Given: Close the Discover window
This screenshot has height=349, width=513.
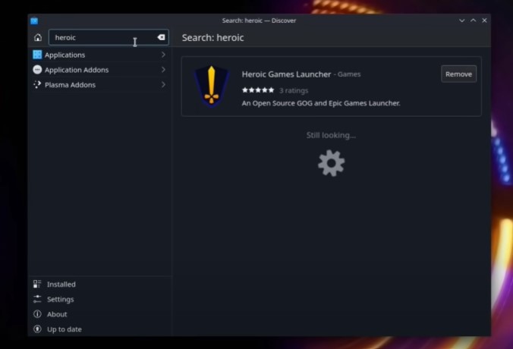Looking at the screenshot, I should (484, 20).
